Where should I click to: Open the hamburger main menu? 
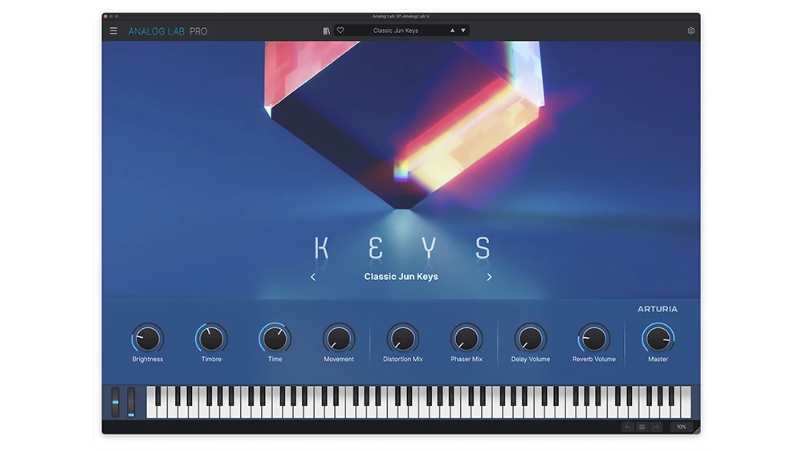pyautogui.click(x=113, y=31)
